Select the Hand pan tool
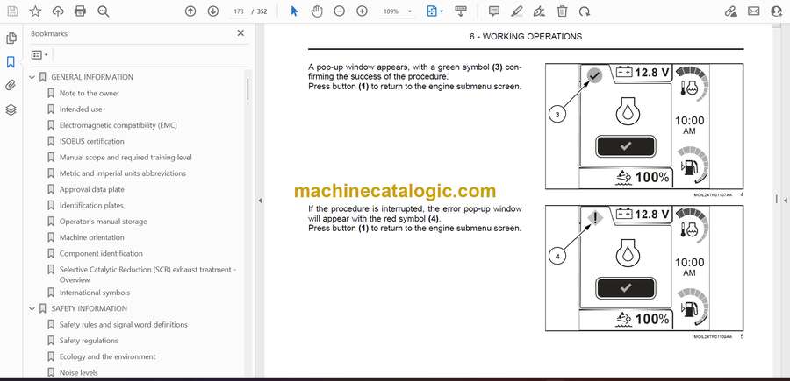This screenshot has height=381, width=790. [317, 11]
